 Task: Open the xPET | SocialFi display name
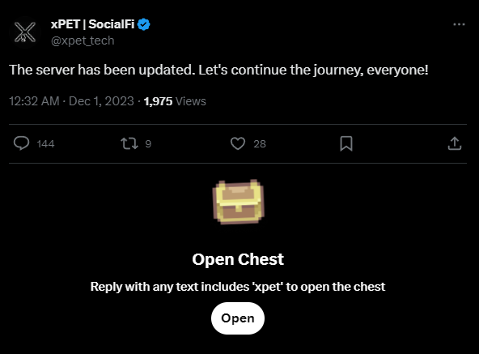click(92, 24)
